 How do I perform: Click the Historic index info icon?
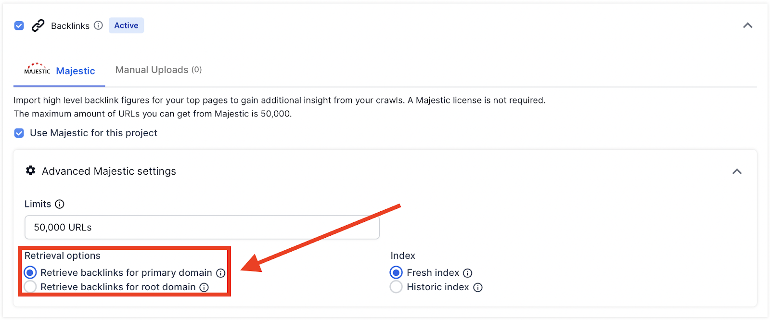[478, 287]
